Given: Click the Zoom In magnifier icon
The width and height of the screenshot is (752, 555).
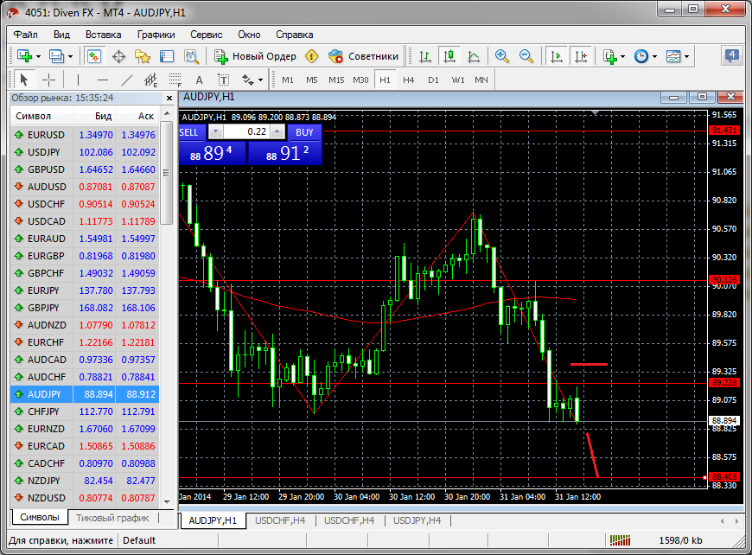Looking at the screenshot, I should tap(502, 56).
